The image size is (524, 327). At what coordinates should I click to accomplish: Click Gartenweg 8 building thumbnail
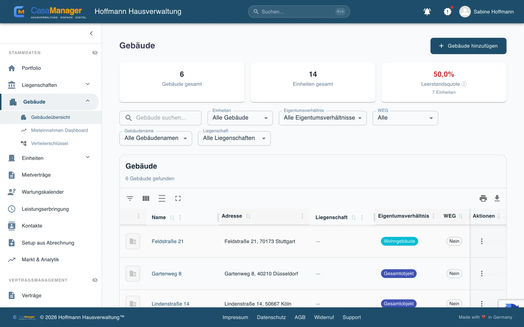tap(133, 274)
